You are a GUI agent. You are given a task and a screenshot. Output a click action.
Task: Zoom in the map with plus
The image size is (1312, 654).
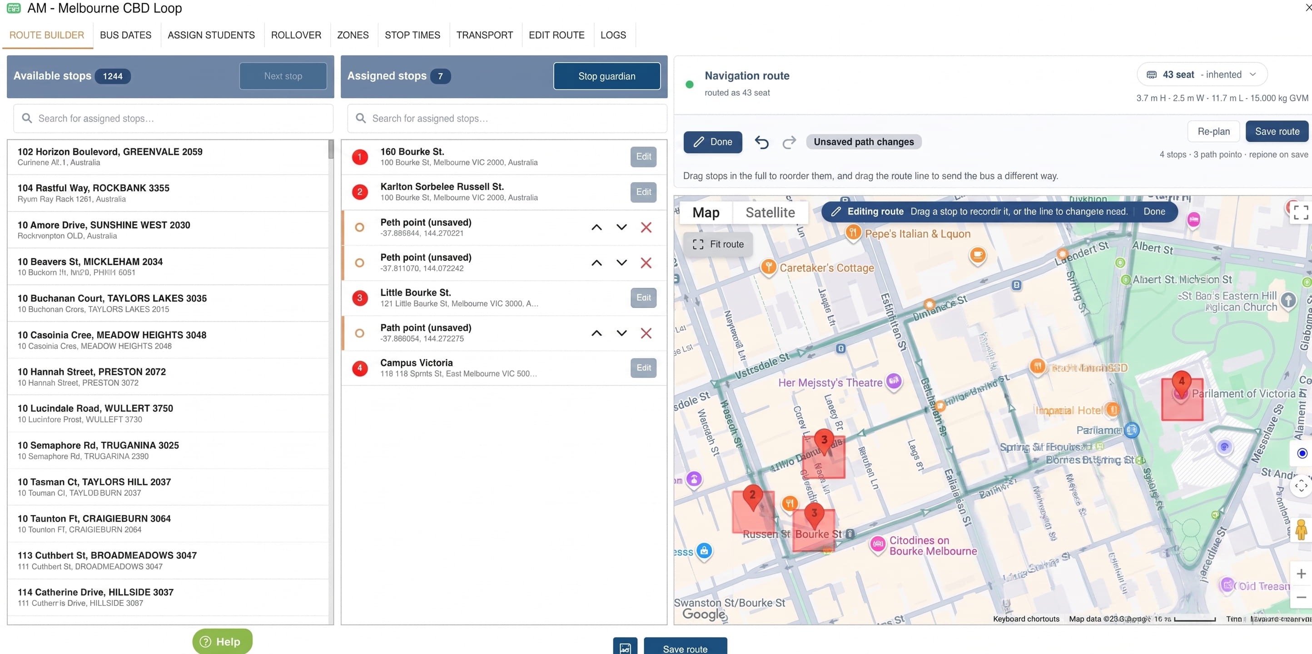(x=1301, y=574)
